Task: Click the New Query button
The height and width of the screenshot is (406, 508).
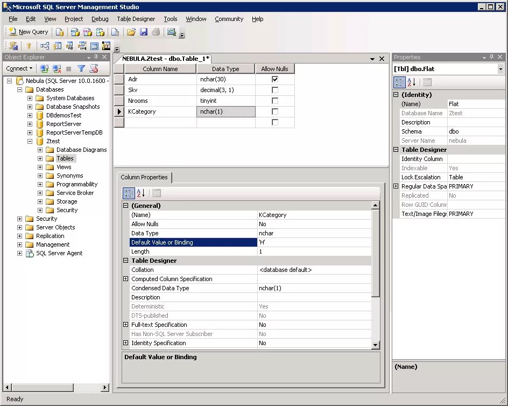Action: [x=29, y=32]
